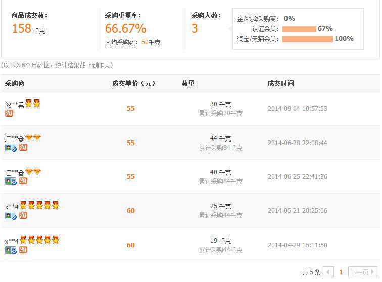Click the verified member icon in 19 千克 row

11,250
